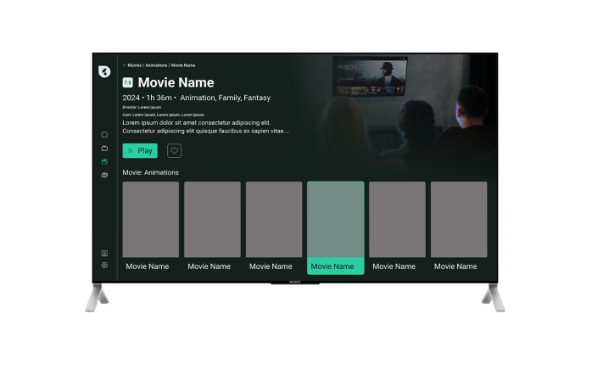592x375 pixels.
Task: Open the highlighted green movie card
Action: pos(335,226)
